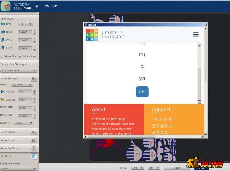This screenshot has width=230, height=171.
Task: Click the Width dimension icon
Action: point(3,40)
